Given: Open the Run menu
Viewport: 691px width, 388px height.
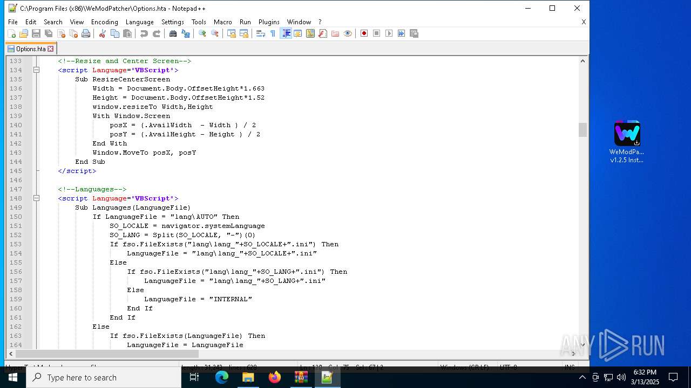Looking at the screenshot, I should pos(245,22).
